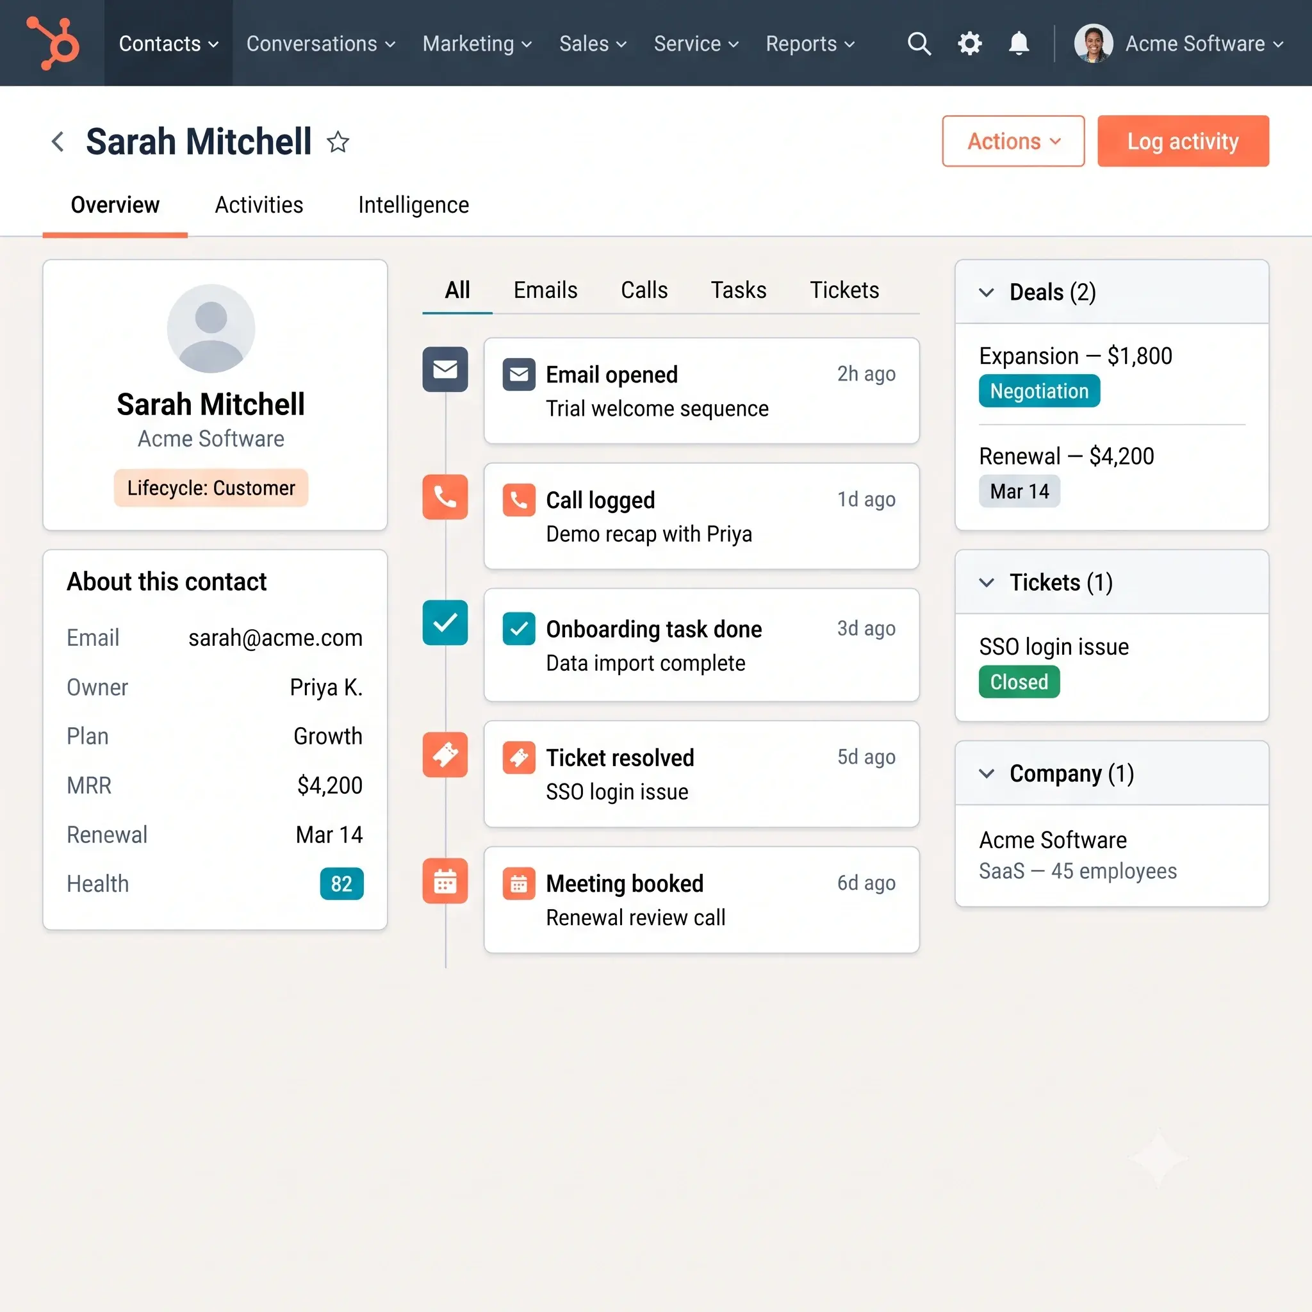The width and height of the screenshot is (1312, 1312).
Task: Filter timeline by Calls
Action: 644,291
